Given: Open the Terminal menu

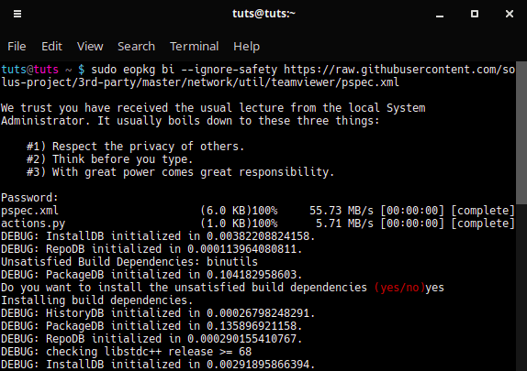Looking at the screenshot, I should point(195,47).
